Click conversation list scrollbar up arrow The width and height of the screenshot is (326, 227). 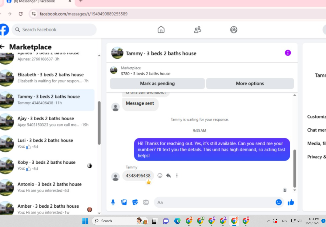pos(99,55)
